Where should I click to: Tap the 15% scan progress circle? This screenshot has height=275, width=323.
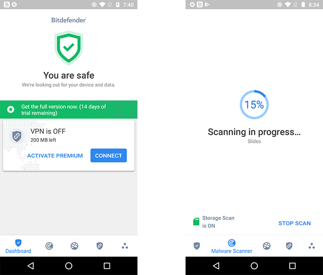coord(254,105)
